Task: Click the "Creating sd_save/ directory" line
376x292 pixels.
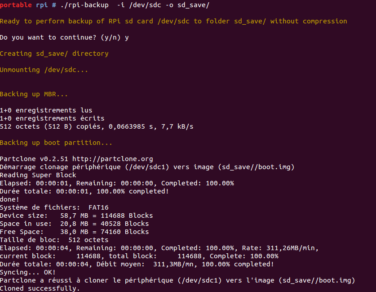Action: (54, 54)
